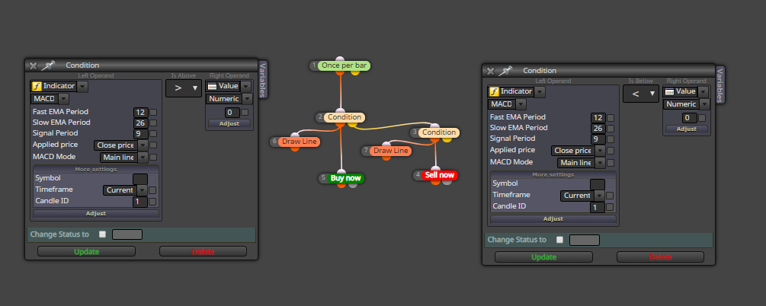Toggle Fast EMA Period checkbox, right panel
Viewport: 766px width, 306px height.
611,118
